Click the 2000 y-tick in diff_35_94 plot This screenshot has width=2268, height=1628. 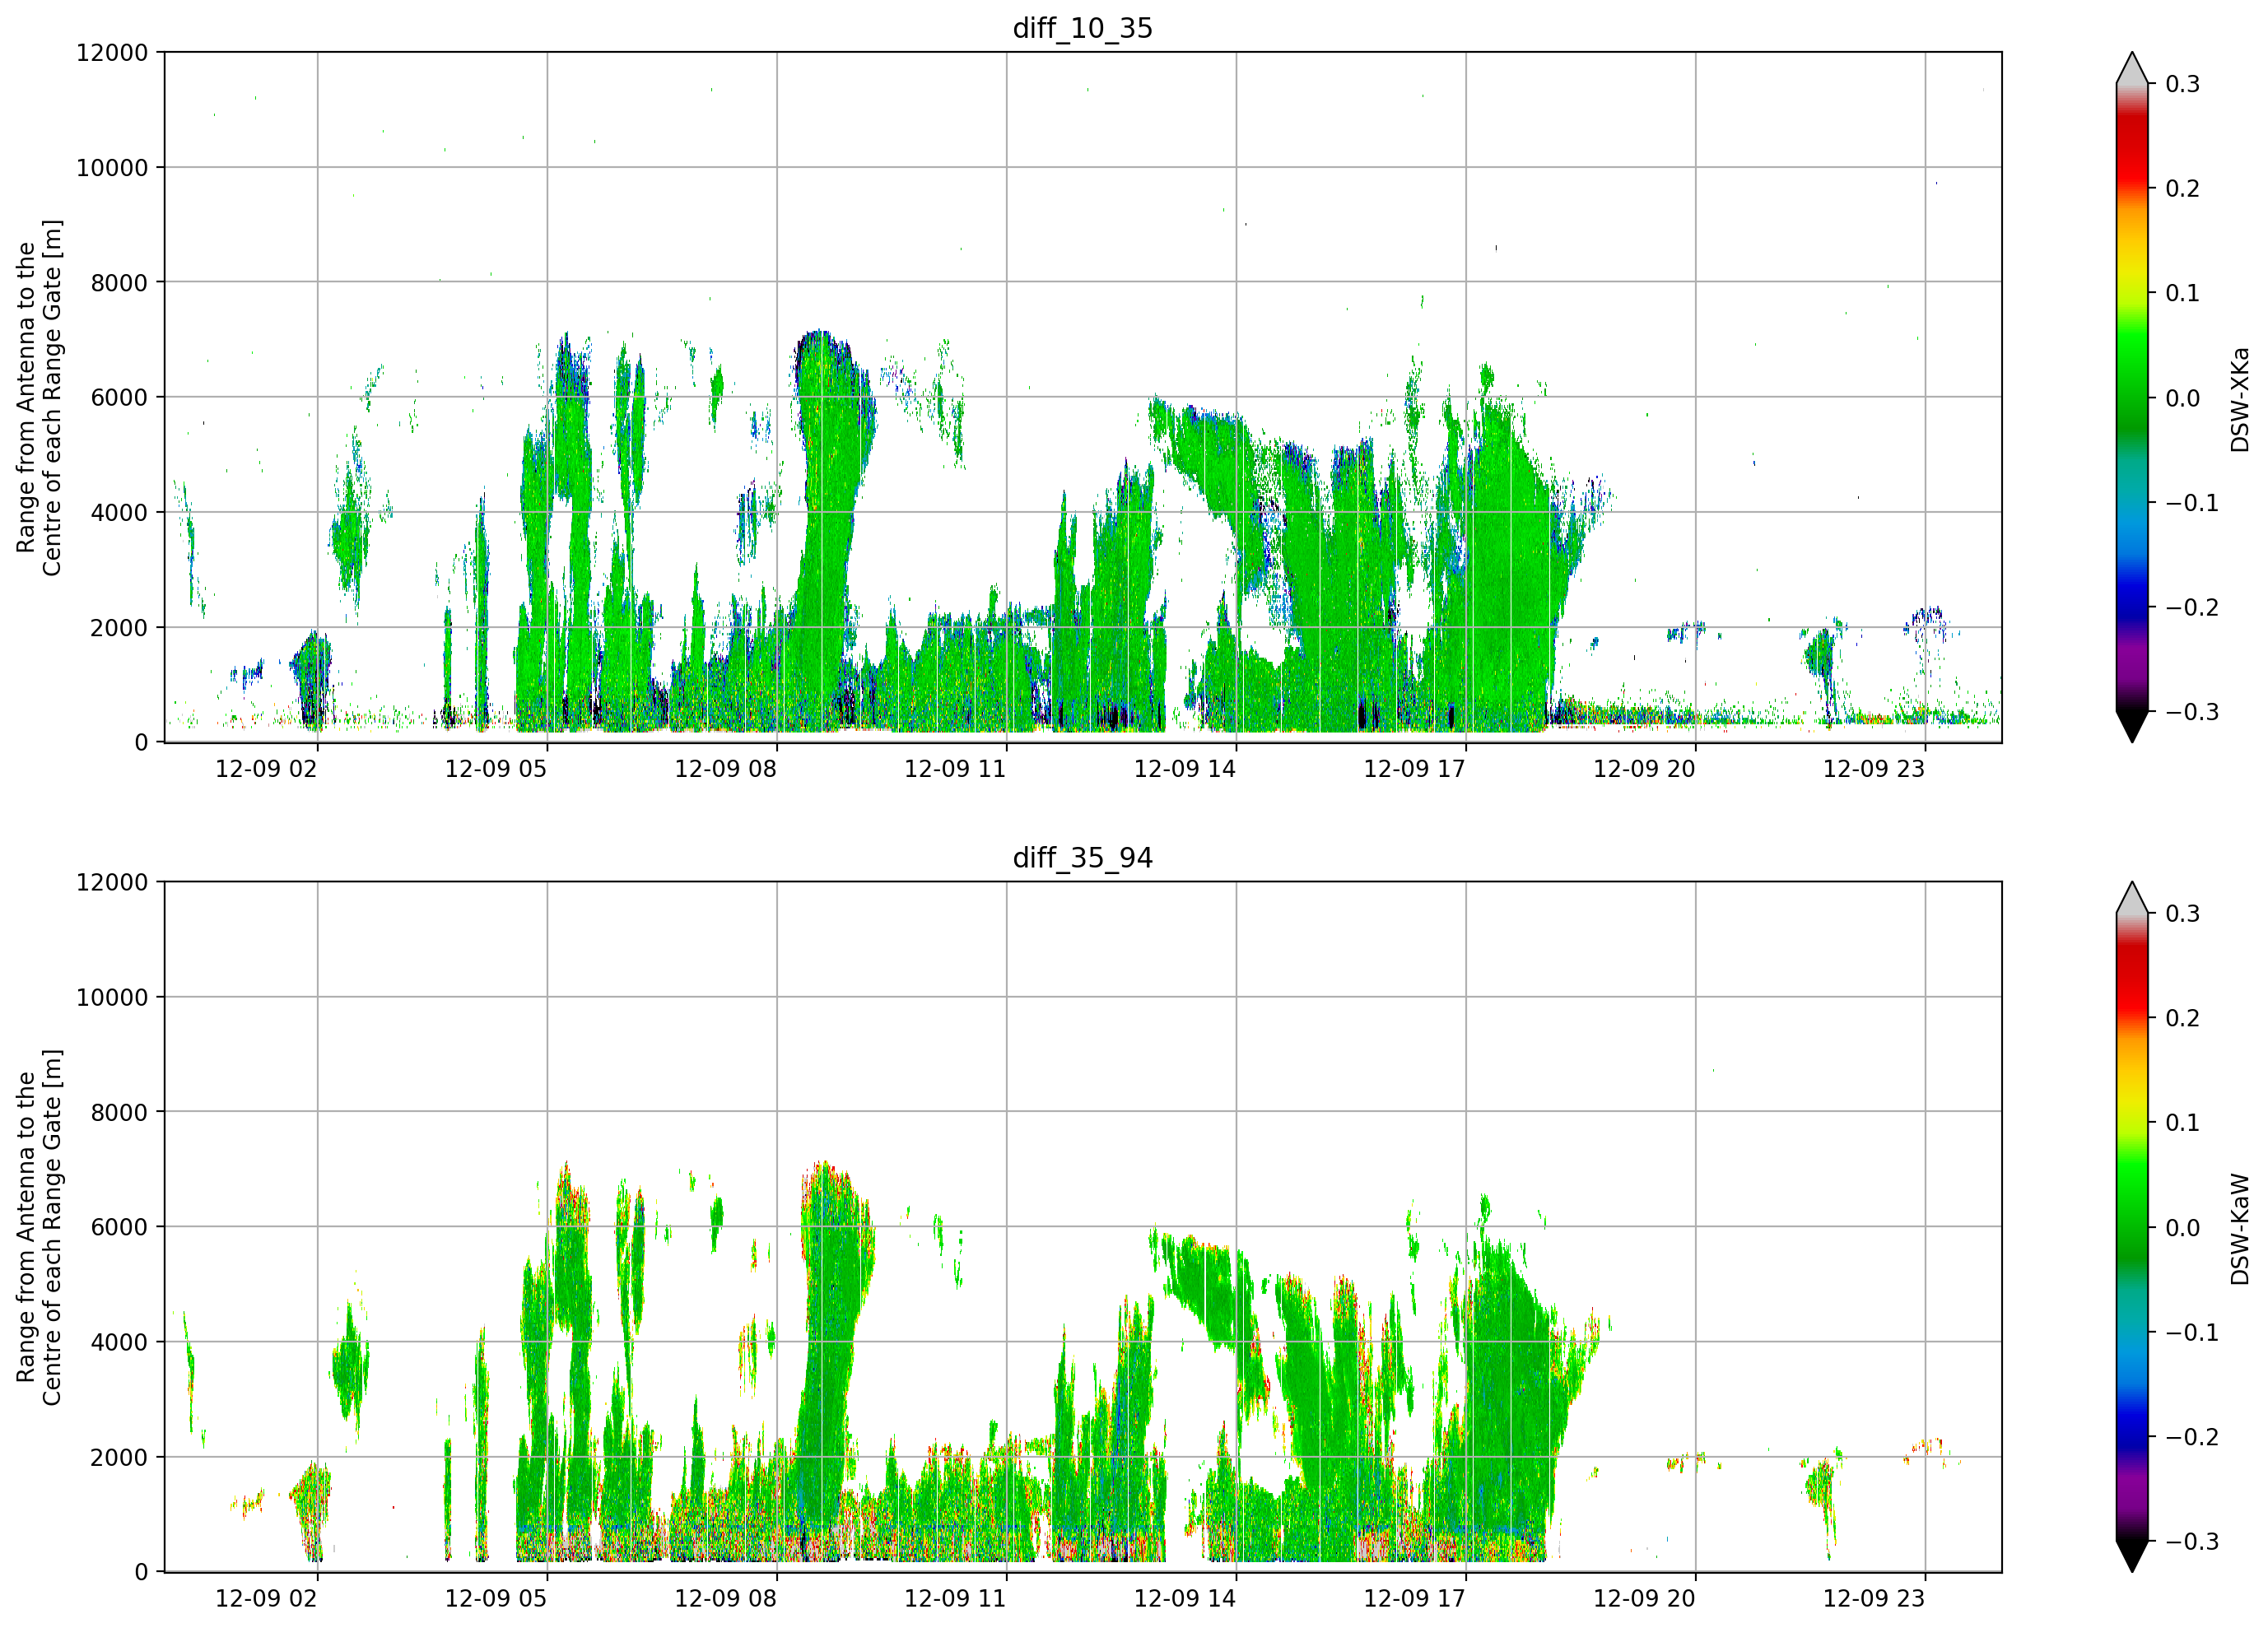click(119, 1458)
